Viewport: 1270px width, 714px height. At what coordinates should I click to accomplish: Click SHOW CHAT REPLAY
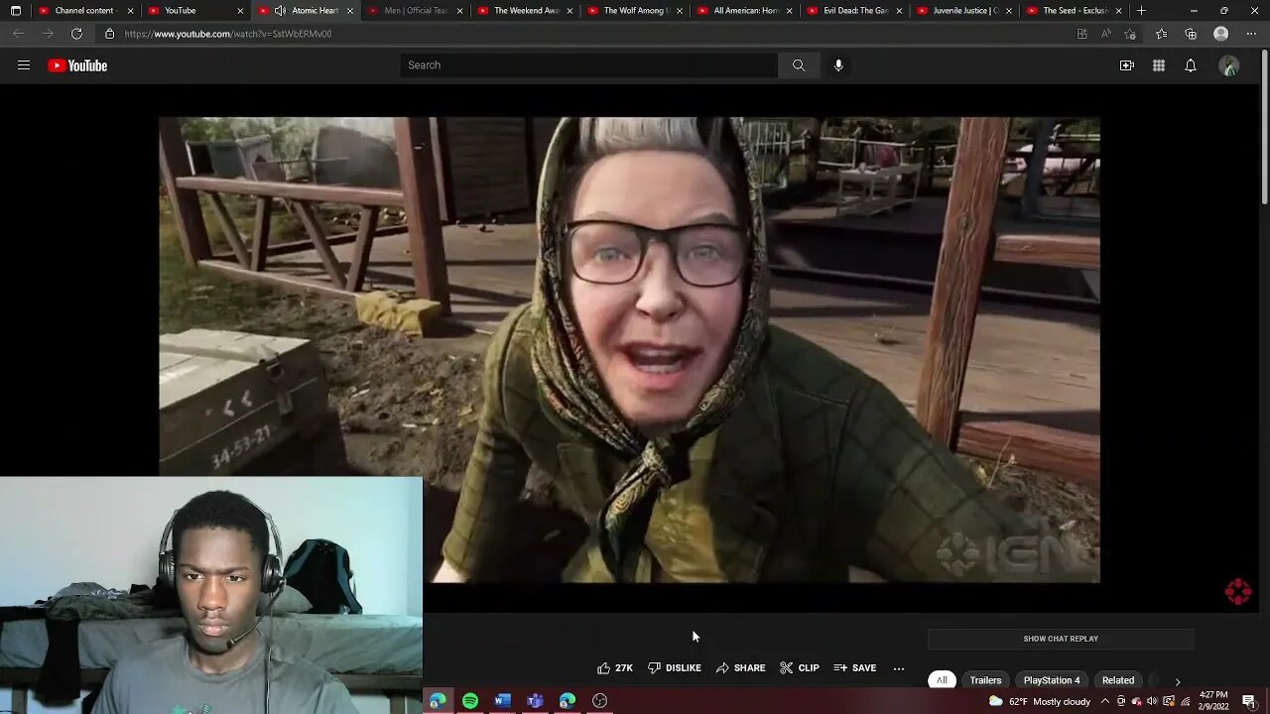1061,639
